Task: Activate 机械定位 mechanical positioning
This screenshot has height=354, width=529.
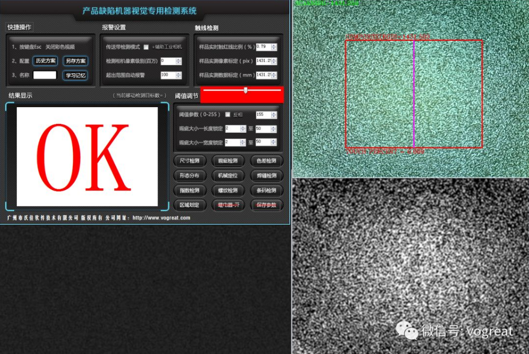Action: [x=228, y=176]
